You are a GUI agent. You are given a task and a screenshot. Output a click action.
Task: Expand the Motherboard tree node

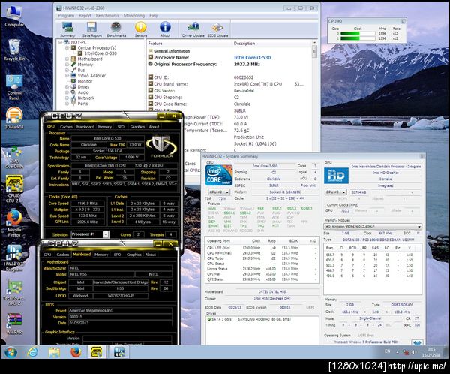(x=67, y=59)
